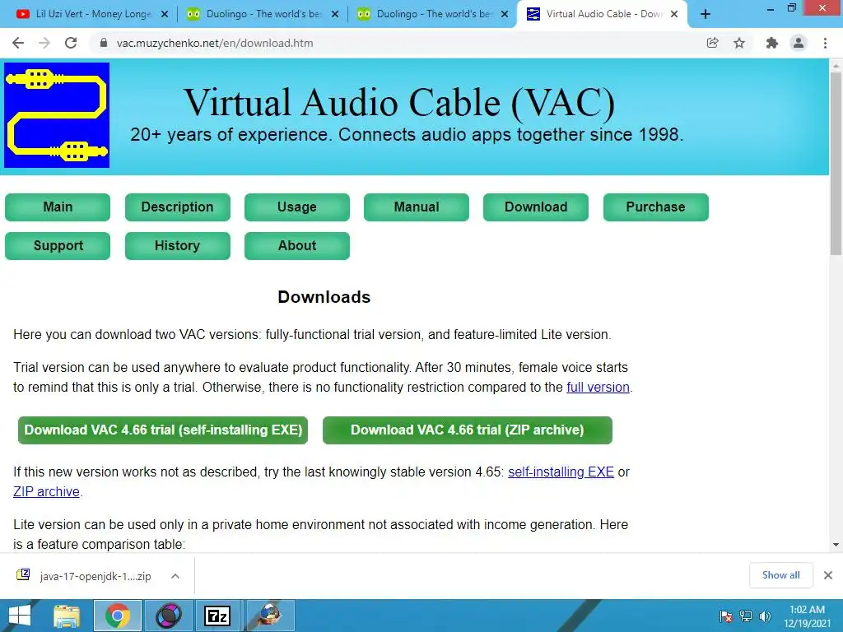Launch File Explorer from the taskbar
This screenshot has height=632, width=843.
[x=67, y=616]
